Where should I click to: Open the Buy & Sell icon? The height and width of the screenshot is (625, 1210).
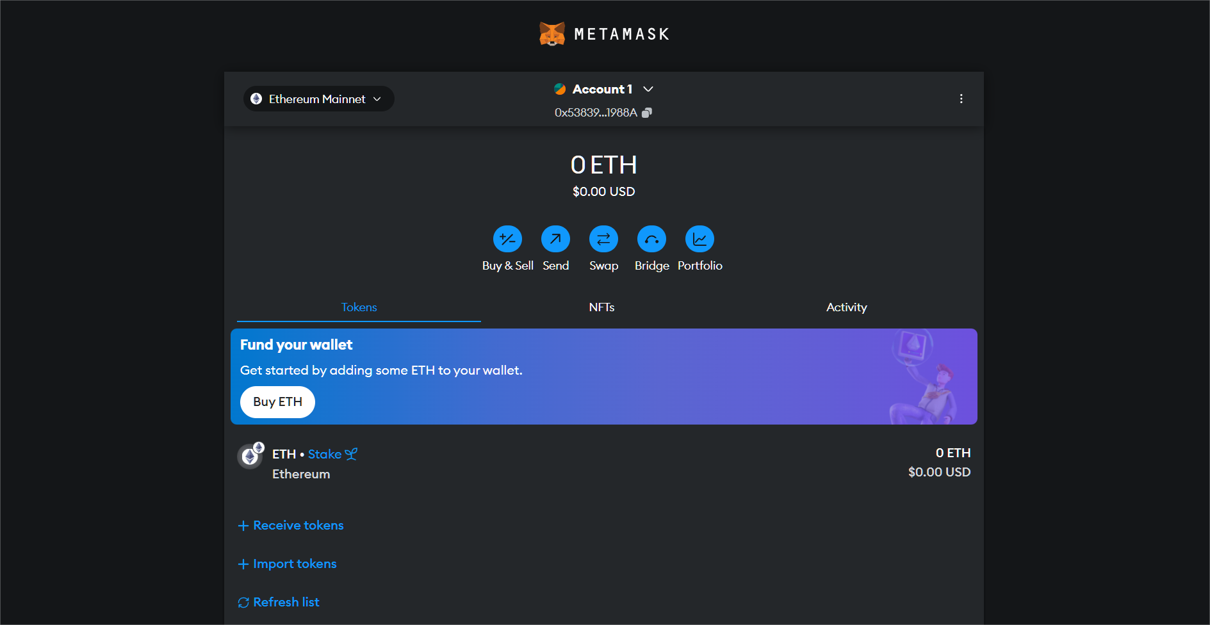coord(507,239)
